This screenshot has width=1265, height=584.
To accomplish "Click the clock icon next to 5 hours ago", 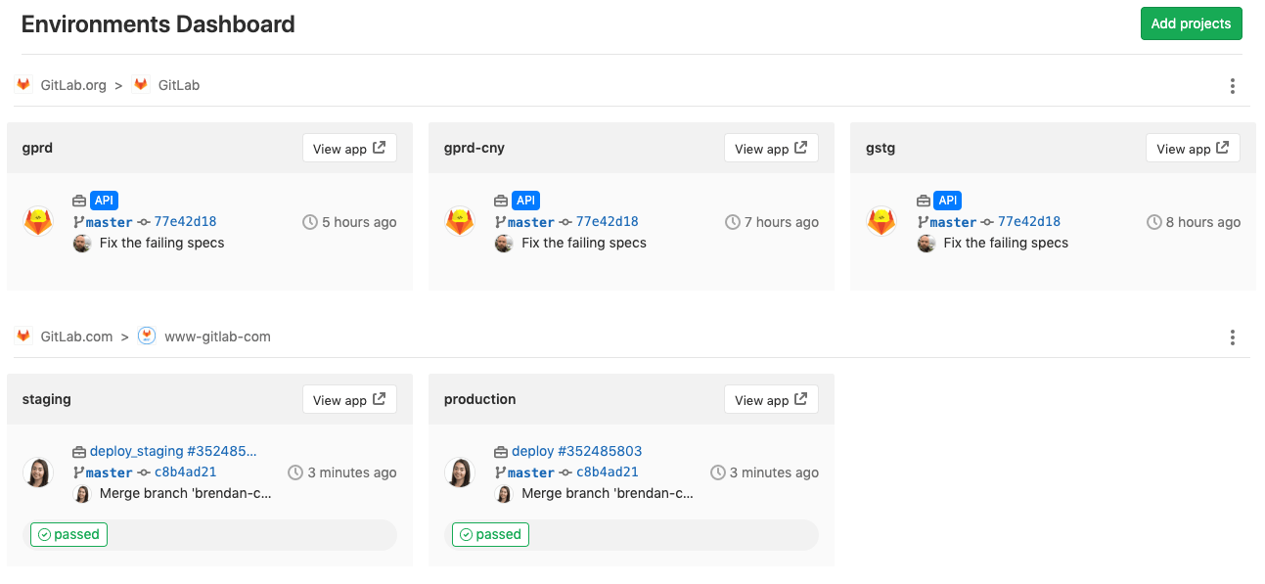I will [x=310, y=221].
